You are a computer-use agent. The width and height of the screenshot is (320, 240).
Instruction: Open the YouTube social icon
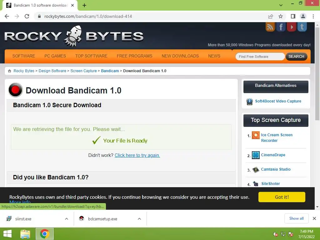point(292,27)
